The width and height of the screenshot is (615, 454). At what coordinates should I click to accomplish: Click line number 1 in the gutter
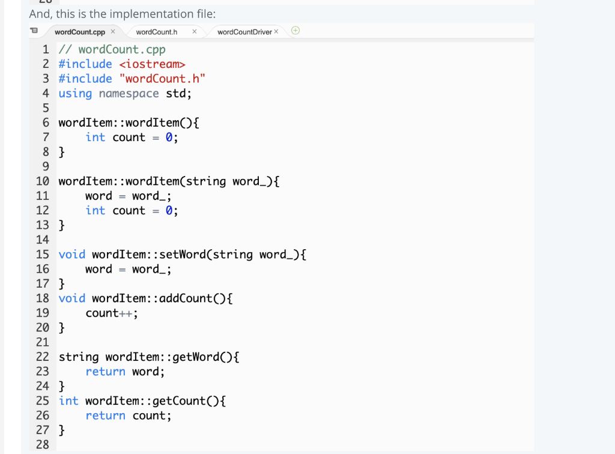[46, 49]
